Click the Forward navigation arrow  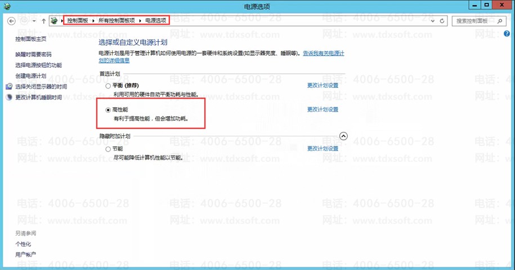tap(24, 21)
